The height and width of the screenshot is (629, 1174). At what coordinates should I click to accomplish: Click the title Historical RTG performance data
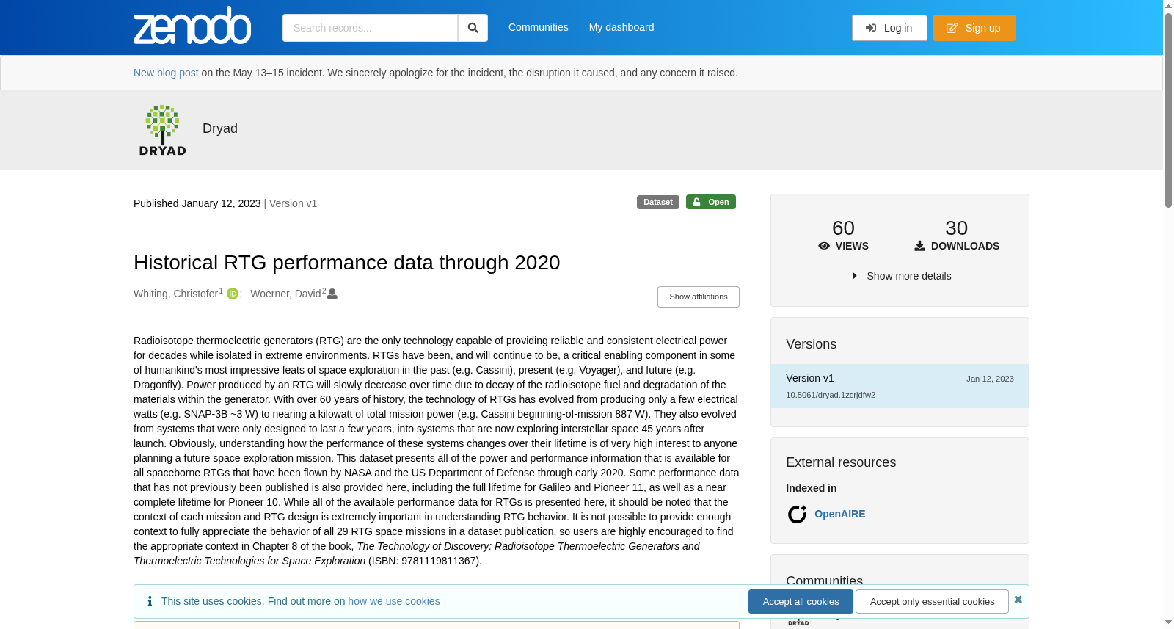(346, 262)
